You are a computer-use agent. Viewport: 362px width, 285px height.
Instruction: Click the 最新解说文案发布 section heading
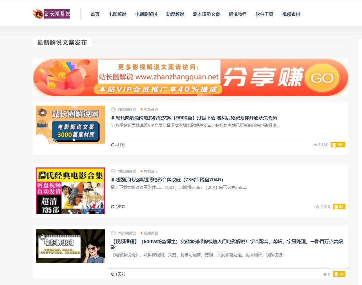[x=62, y=42]
